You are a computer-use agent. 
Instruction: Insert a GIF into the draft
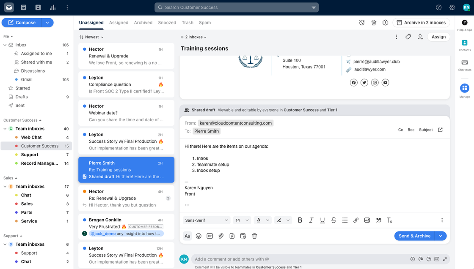209,236
